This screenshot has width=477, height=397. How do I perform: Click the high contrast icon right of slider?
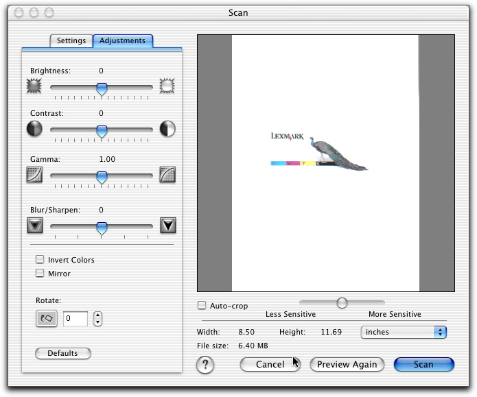pyautogui.click(x=167, y=129)
